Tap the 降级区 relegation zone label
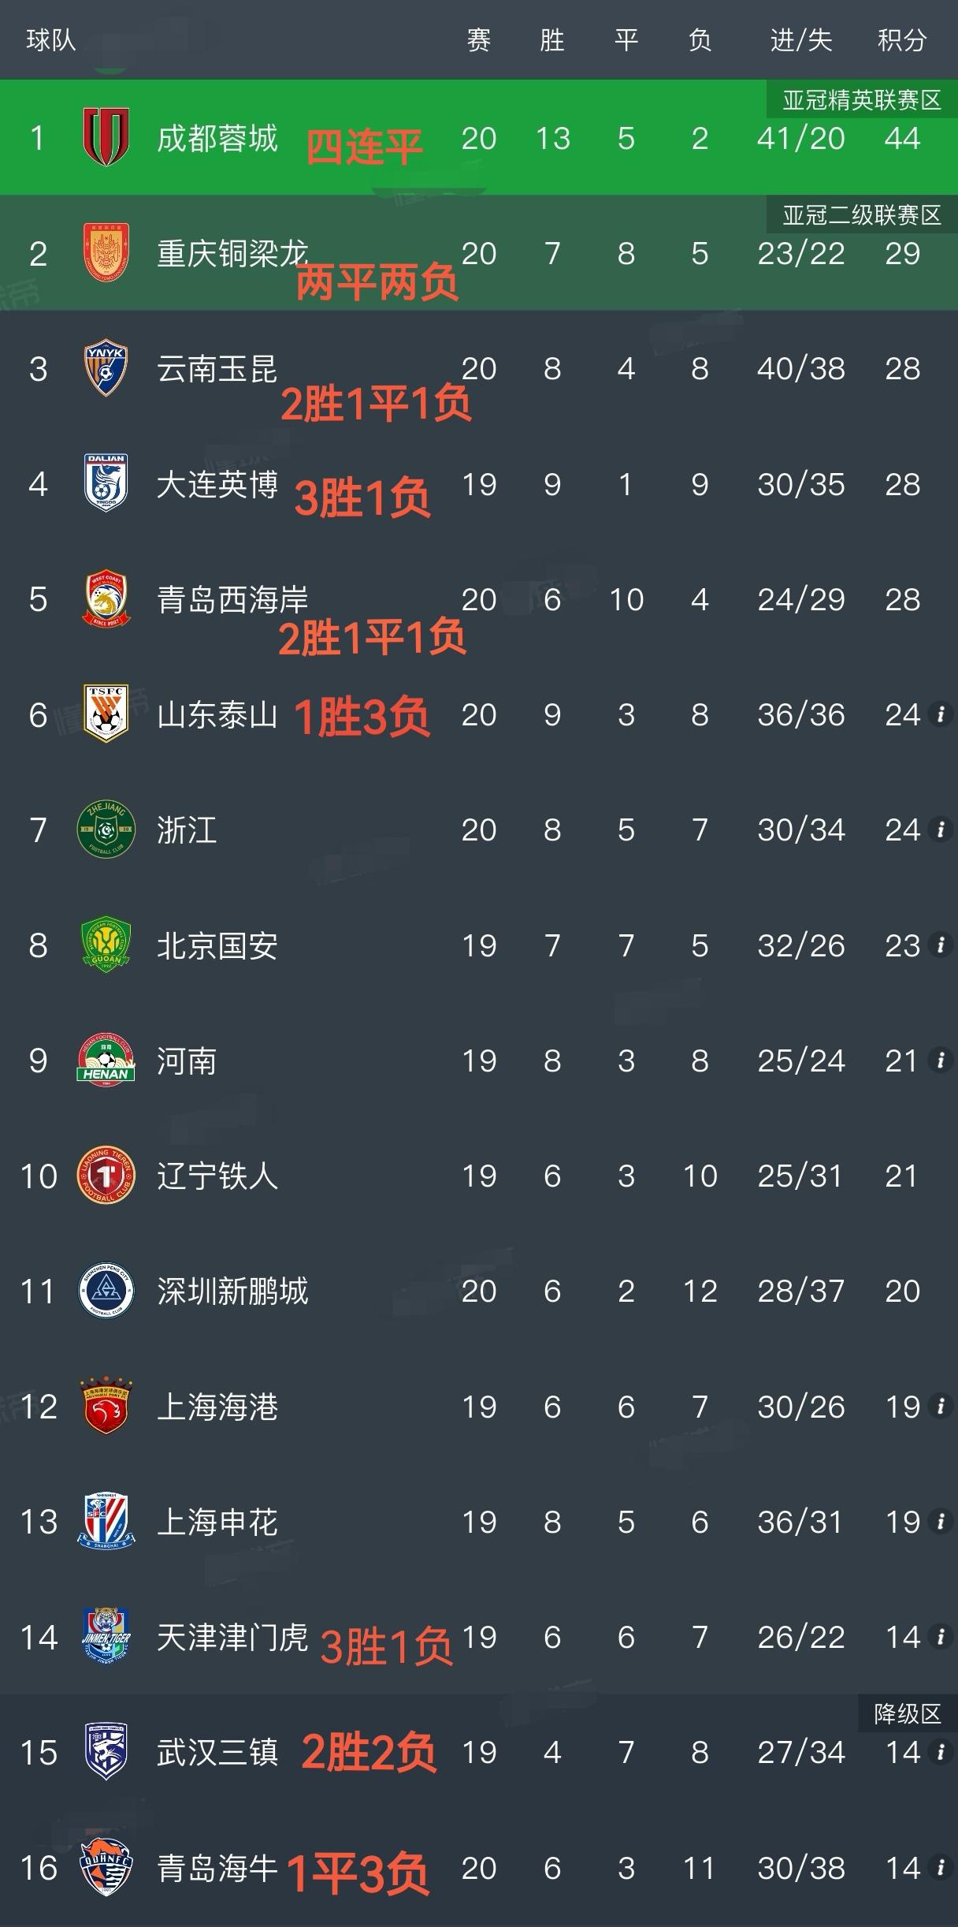 coord(908,1713)
